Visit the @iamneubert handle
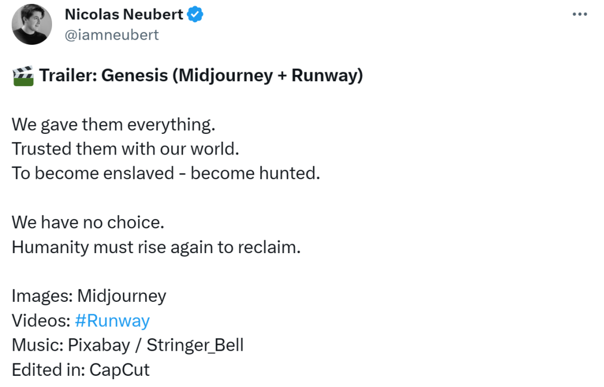 112,35
